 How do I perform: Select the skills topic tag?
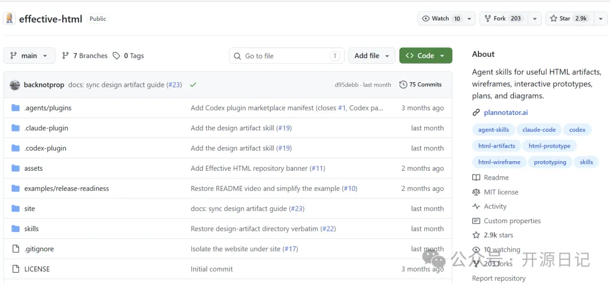[586, 162]
